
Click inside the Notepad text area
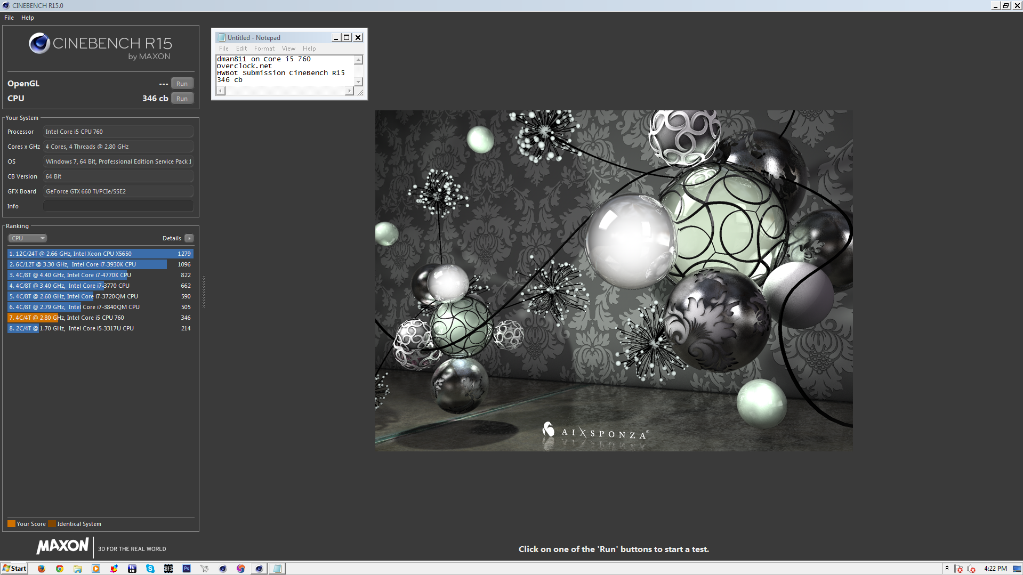[x=285, y=70]
